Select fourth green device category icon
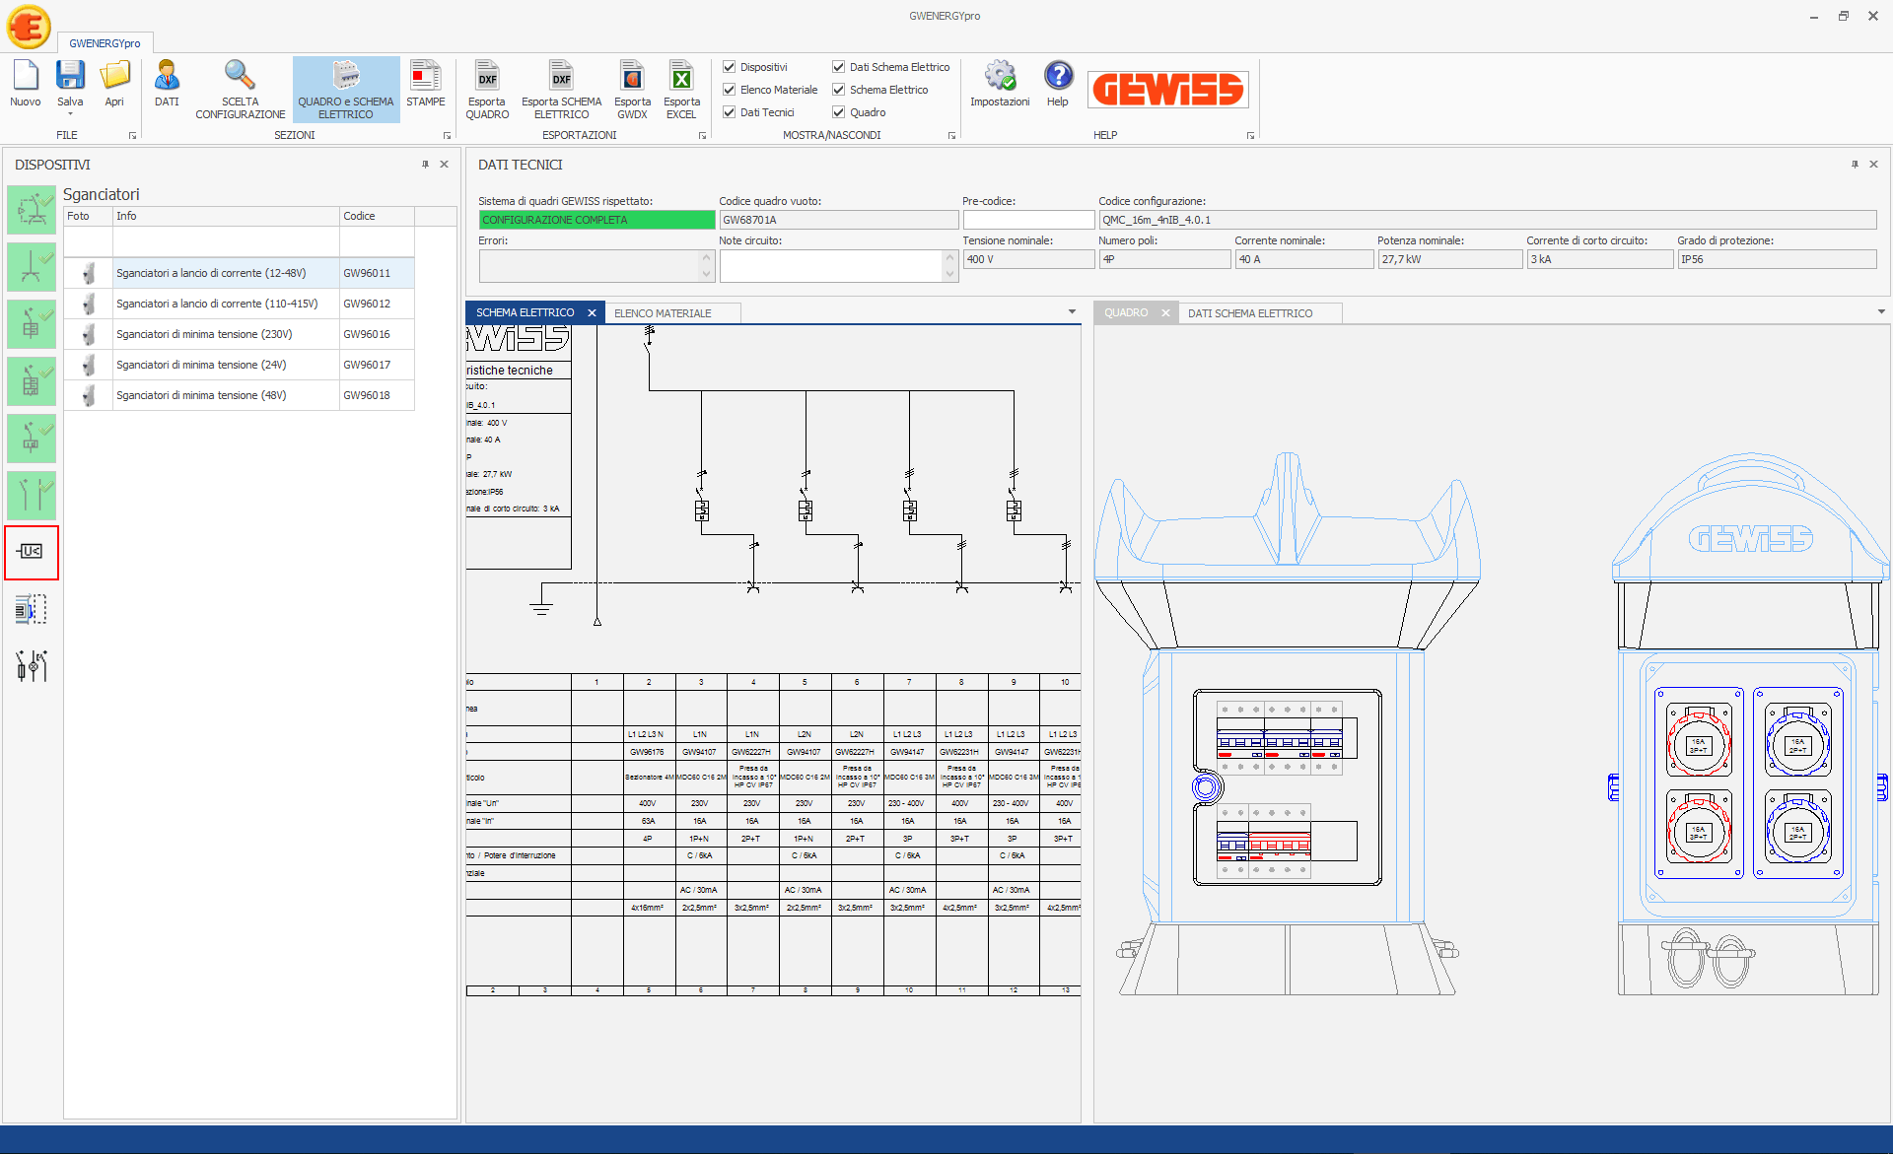 point(32,381)
